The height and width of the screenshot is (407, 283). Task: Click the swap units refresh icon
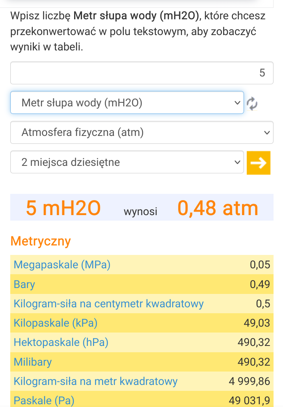click(x=252, y=103)
